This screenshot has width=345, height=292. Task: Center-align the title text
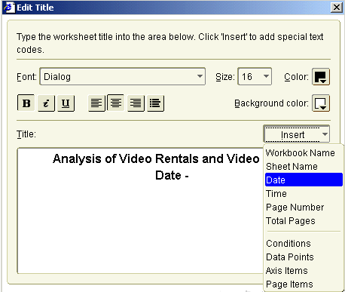[x=116, y=103]
